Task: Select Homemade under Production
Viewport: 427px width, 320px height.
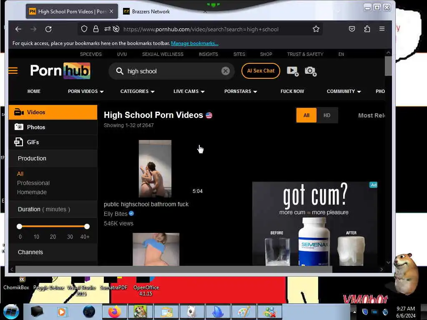Action: coord(32,192)
